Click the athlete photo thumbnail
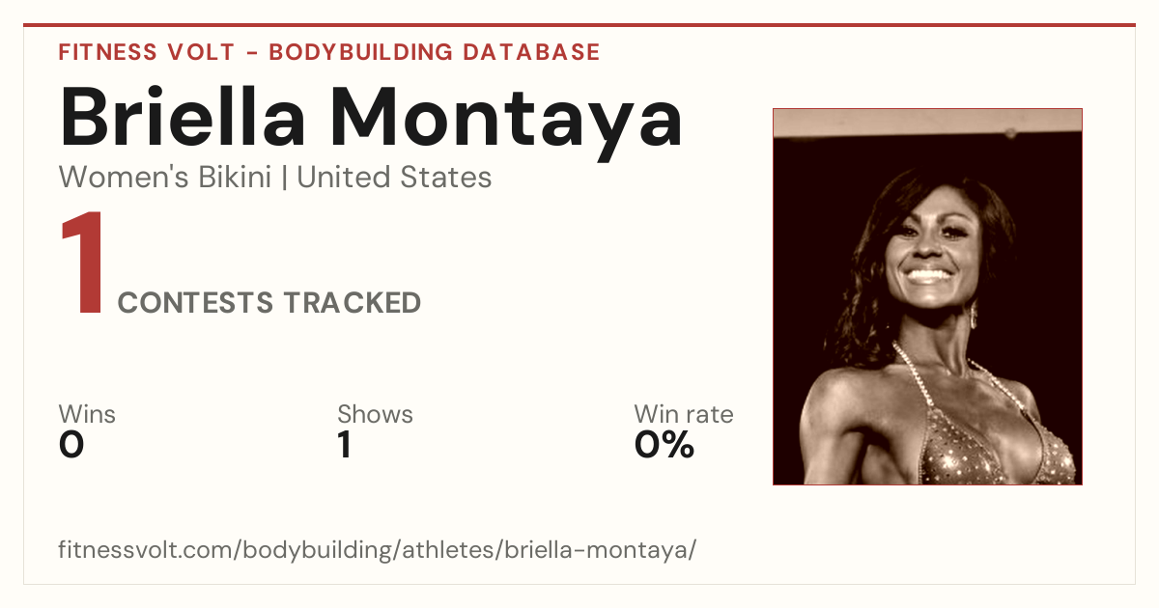 click(x=927, y=296)
